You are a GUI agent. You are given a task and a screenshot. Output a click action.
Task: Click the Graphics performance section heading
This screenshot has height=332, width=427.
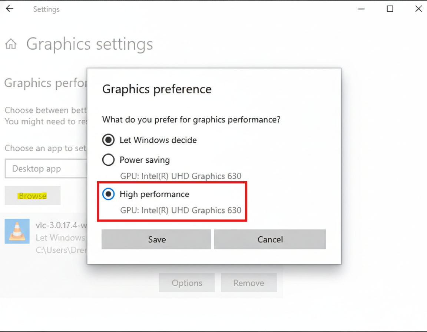[44, 83]
